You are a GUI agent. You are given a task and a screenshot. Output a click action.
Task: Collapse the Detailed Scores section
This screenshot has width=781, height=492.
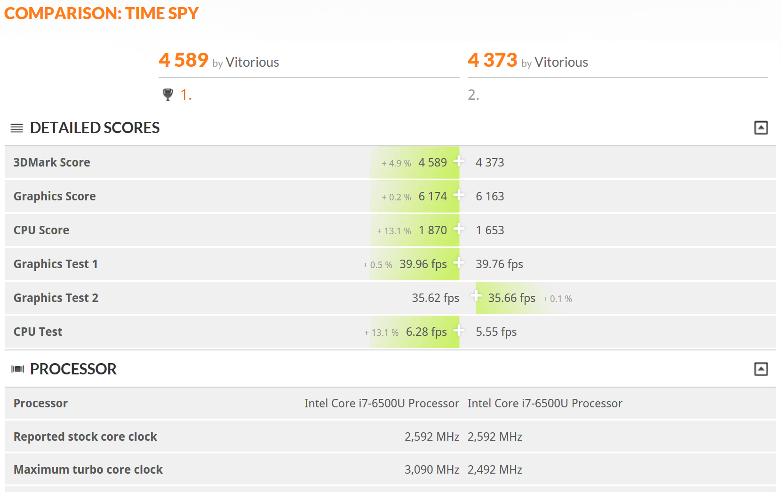(x=761, y=128)
